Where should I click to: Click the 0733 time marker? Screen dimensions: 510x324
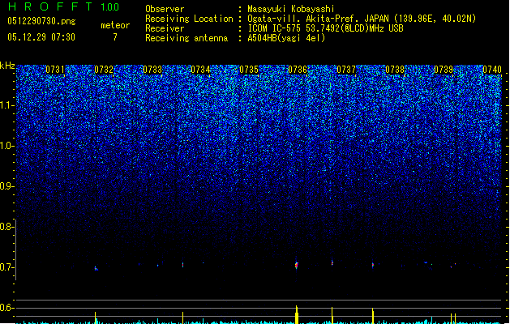coord(152,70)
